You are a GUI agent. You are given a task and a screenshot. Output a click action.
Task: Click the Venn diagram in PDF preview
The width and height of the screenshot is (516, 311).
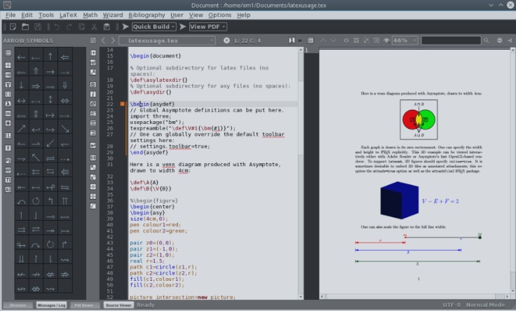419,119
